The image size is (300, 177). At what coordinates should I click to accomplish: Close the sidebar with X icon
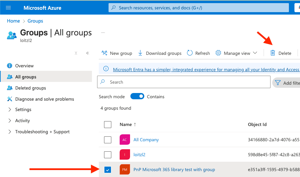click(x=76, y=53)
